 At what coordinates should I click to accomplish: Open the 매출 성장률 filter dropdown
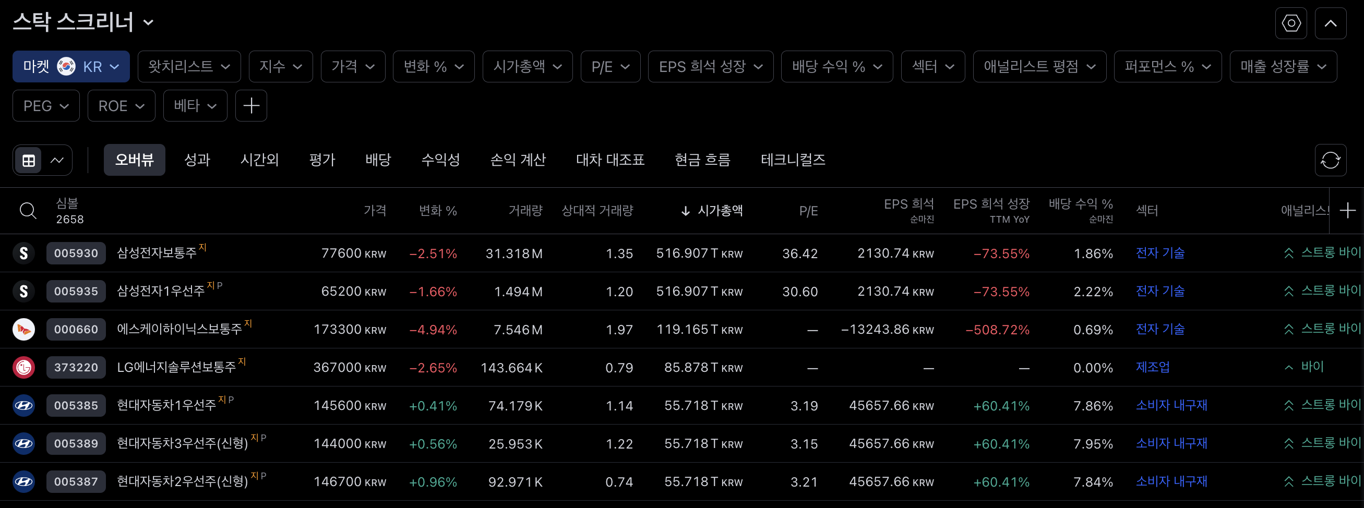coord(1283,67)
